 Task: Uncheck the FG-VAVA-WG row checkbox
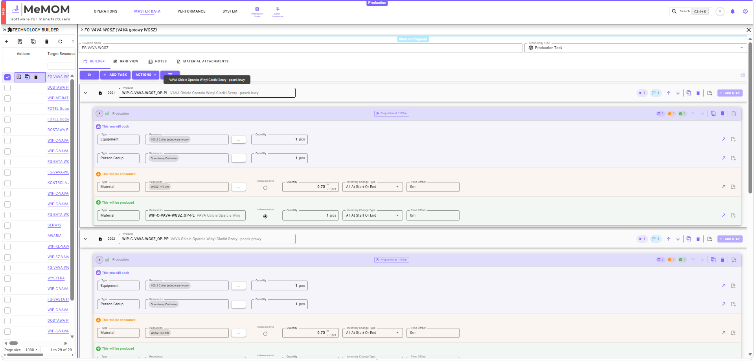click(7, 77)
